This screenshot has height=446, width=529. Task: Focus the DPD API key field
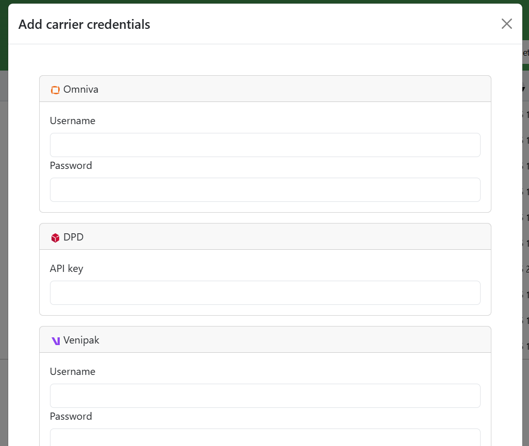(x=265, y=293)
